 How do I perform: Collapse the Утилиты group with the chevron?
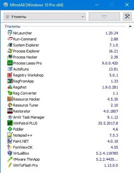coord(130,26)
